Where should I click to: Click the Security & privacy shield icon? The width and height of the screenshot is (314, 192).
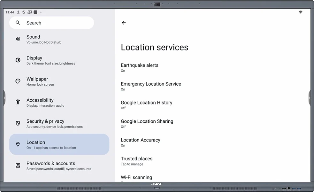point(18,123)
